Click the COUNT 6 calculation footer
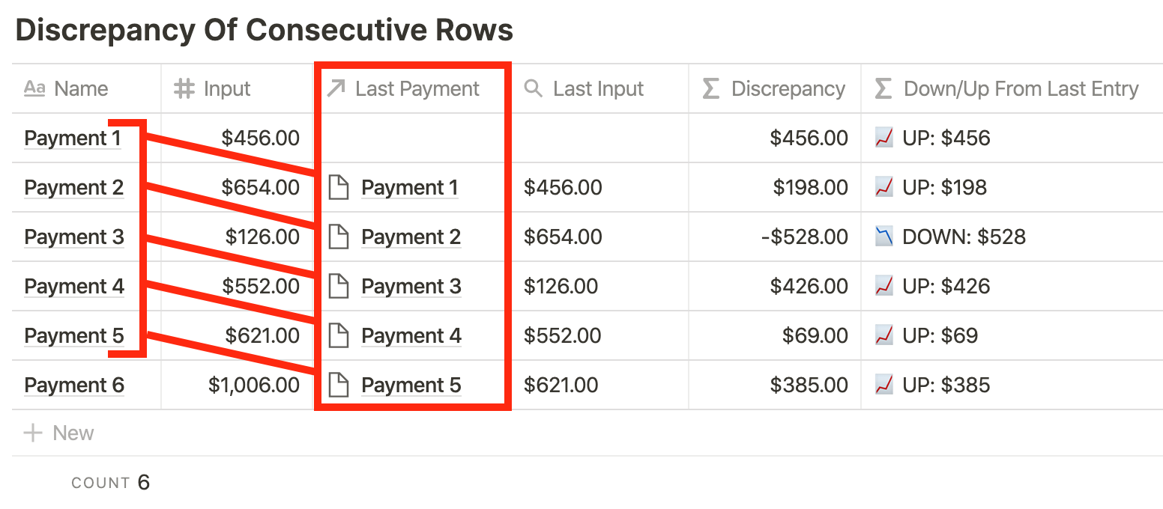 (111, 483)
